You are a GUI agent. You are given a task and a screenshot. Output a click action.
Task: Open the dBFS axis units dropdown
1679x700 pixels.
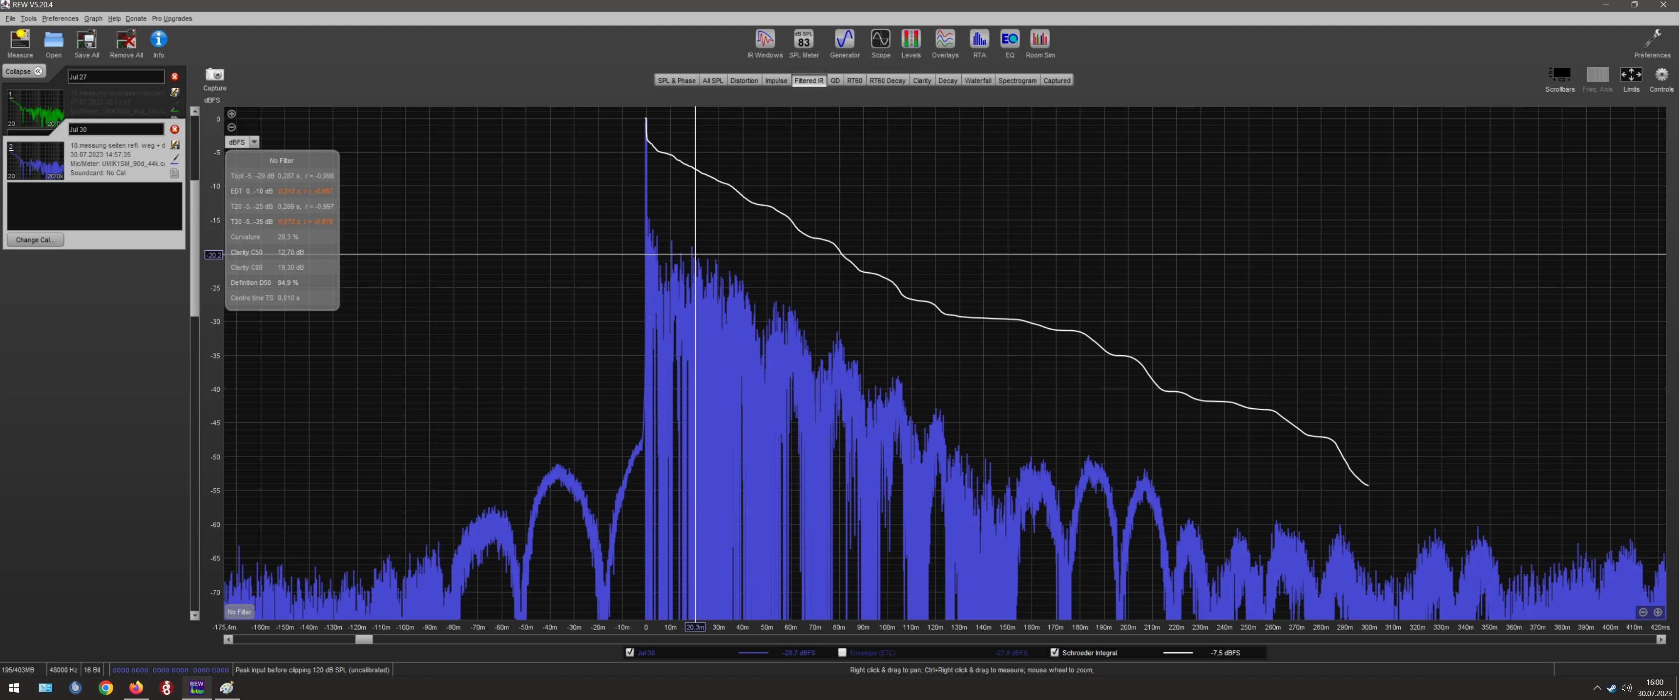point(243,142)
